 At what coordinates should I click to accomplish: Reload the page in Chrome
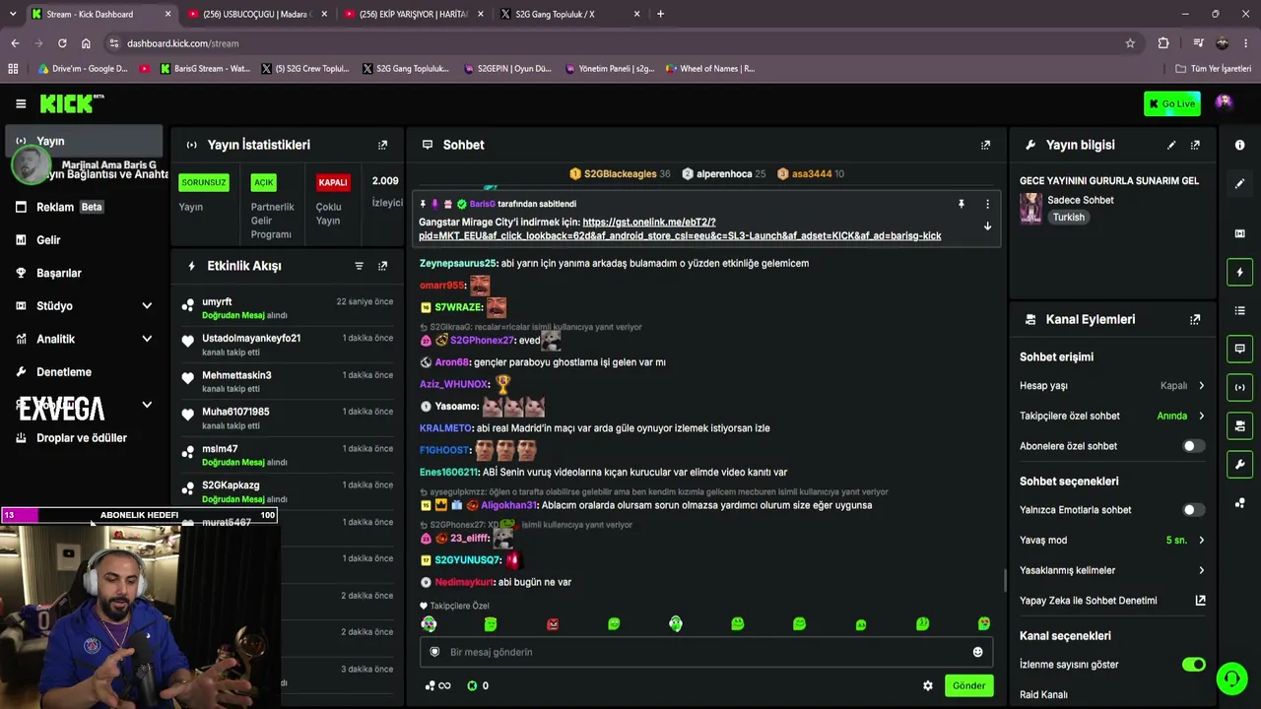pos(62,43)
